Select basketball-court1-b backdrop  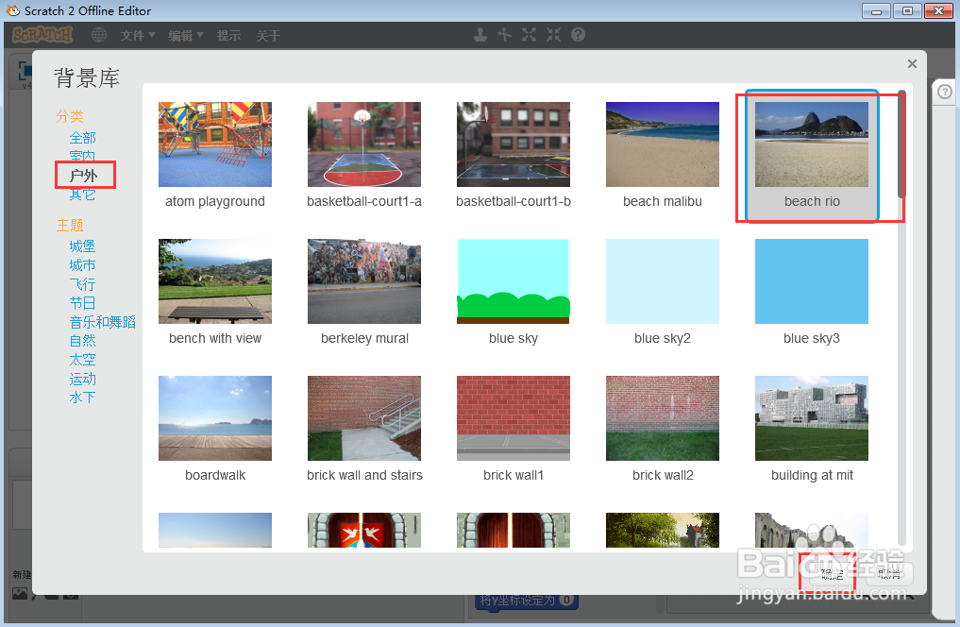tap(514, 156)
